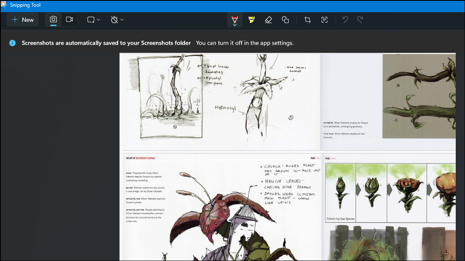Click the Snipping Tool app icon in title bar

tap(4, 5)
